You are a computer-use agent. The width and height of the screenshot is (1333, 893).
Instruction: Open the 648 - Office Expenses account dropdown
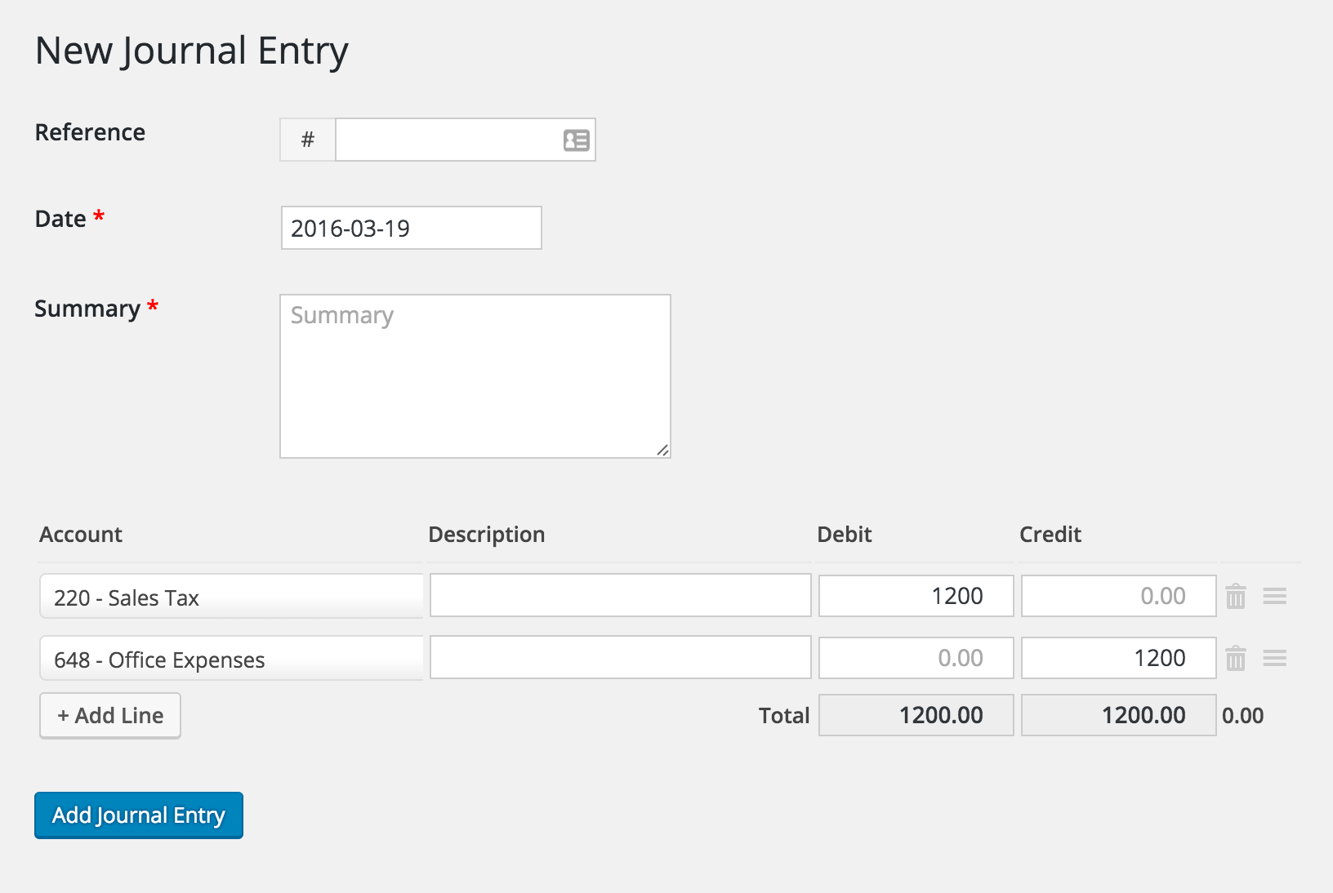[x=231, y=659]
